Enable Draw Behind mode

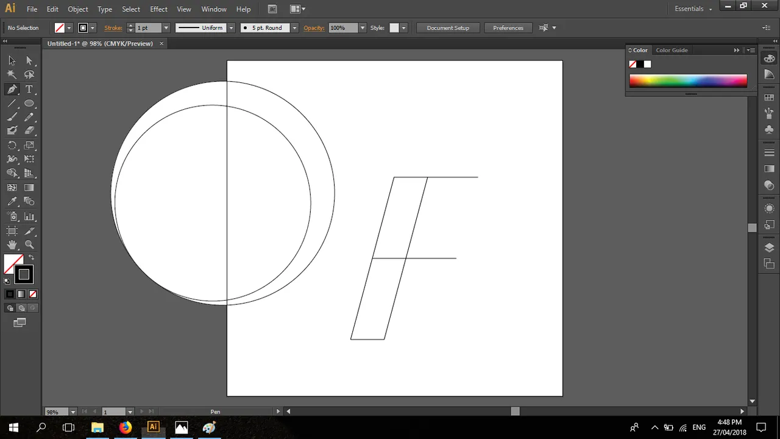pos(21,309)
